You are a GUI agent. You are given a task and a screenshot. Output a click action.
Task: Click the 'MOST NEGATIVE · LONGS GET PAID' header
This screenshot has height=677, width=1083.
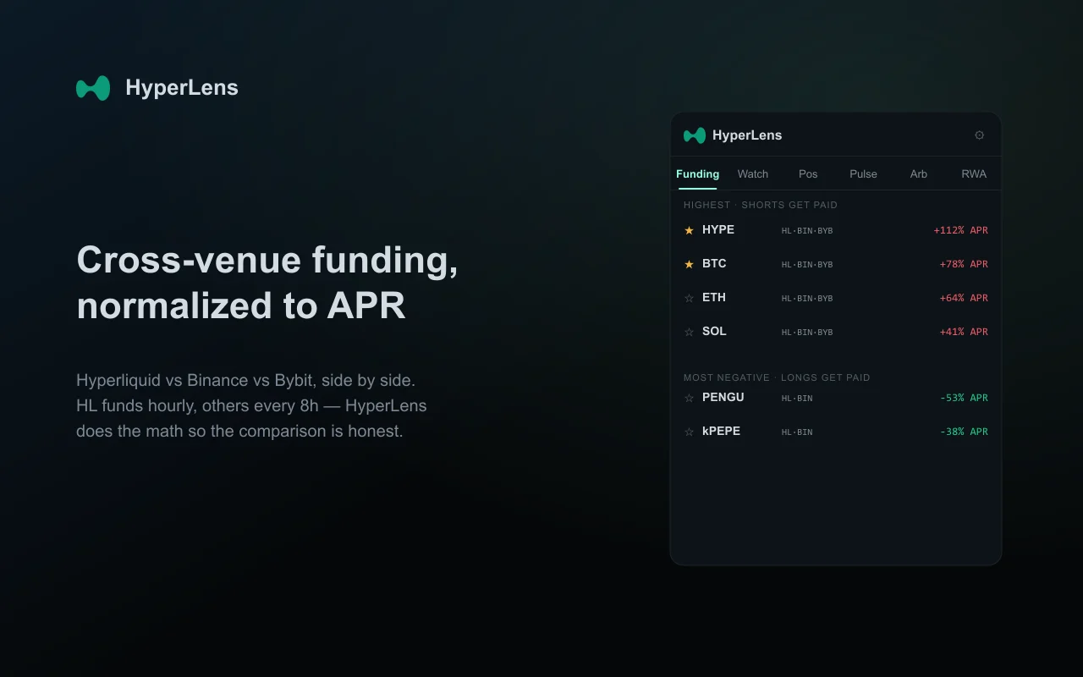tap(777, 377)
